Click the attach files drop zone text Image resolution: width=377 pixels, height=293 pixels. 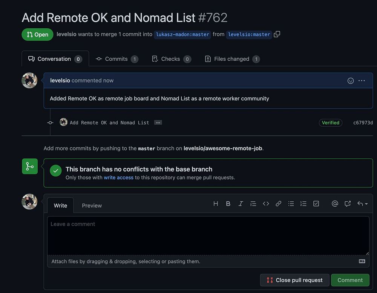tap(126, 261)
